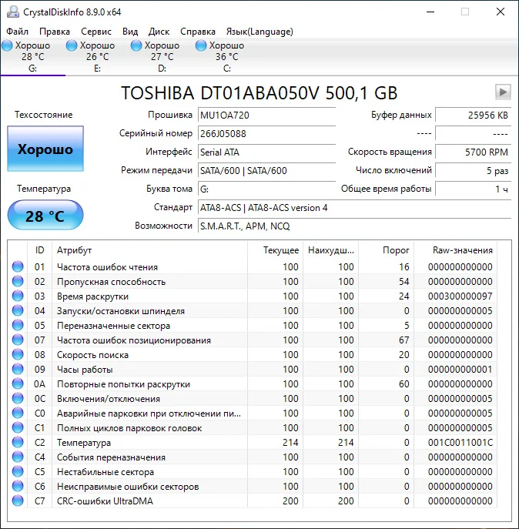Click the Хорошо health status button

(x=45, y=149)
